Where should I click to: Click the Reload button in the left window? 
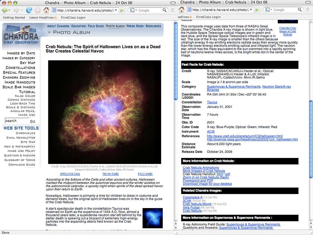[29, 10]
